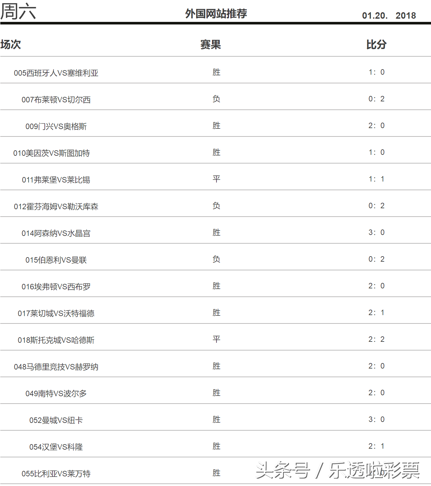This screenshot has height=486, width=431.
Task: Click score 0:2 for 伯恩利VS曼联
Action: (377, 259)
